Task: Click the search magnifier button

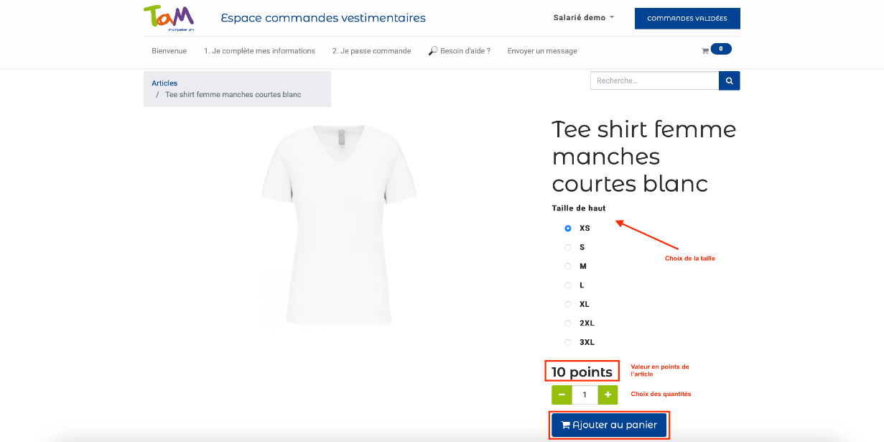Action: click(729, 81)
